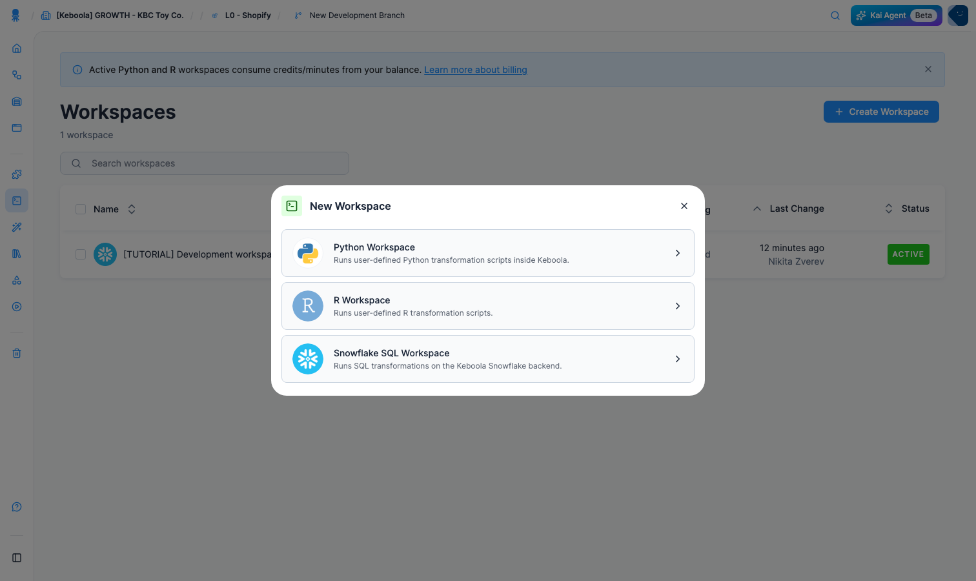Expand the Snowflake SQL Workspace chevron
Viewport: 976px width, 581px height.
coord(678,359)
